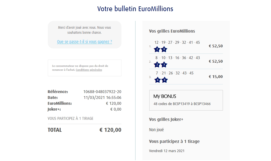Click the purchase date 11/03/2021 16:55:06
Screen dimensions: 271x161
click(x=102, y=97)
